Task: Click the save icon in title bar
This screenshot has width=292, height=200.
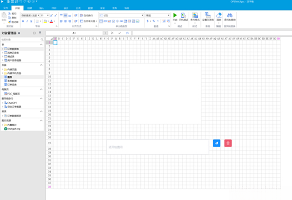Action: (x=12, y=1)
